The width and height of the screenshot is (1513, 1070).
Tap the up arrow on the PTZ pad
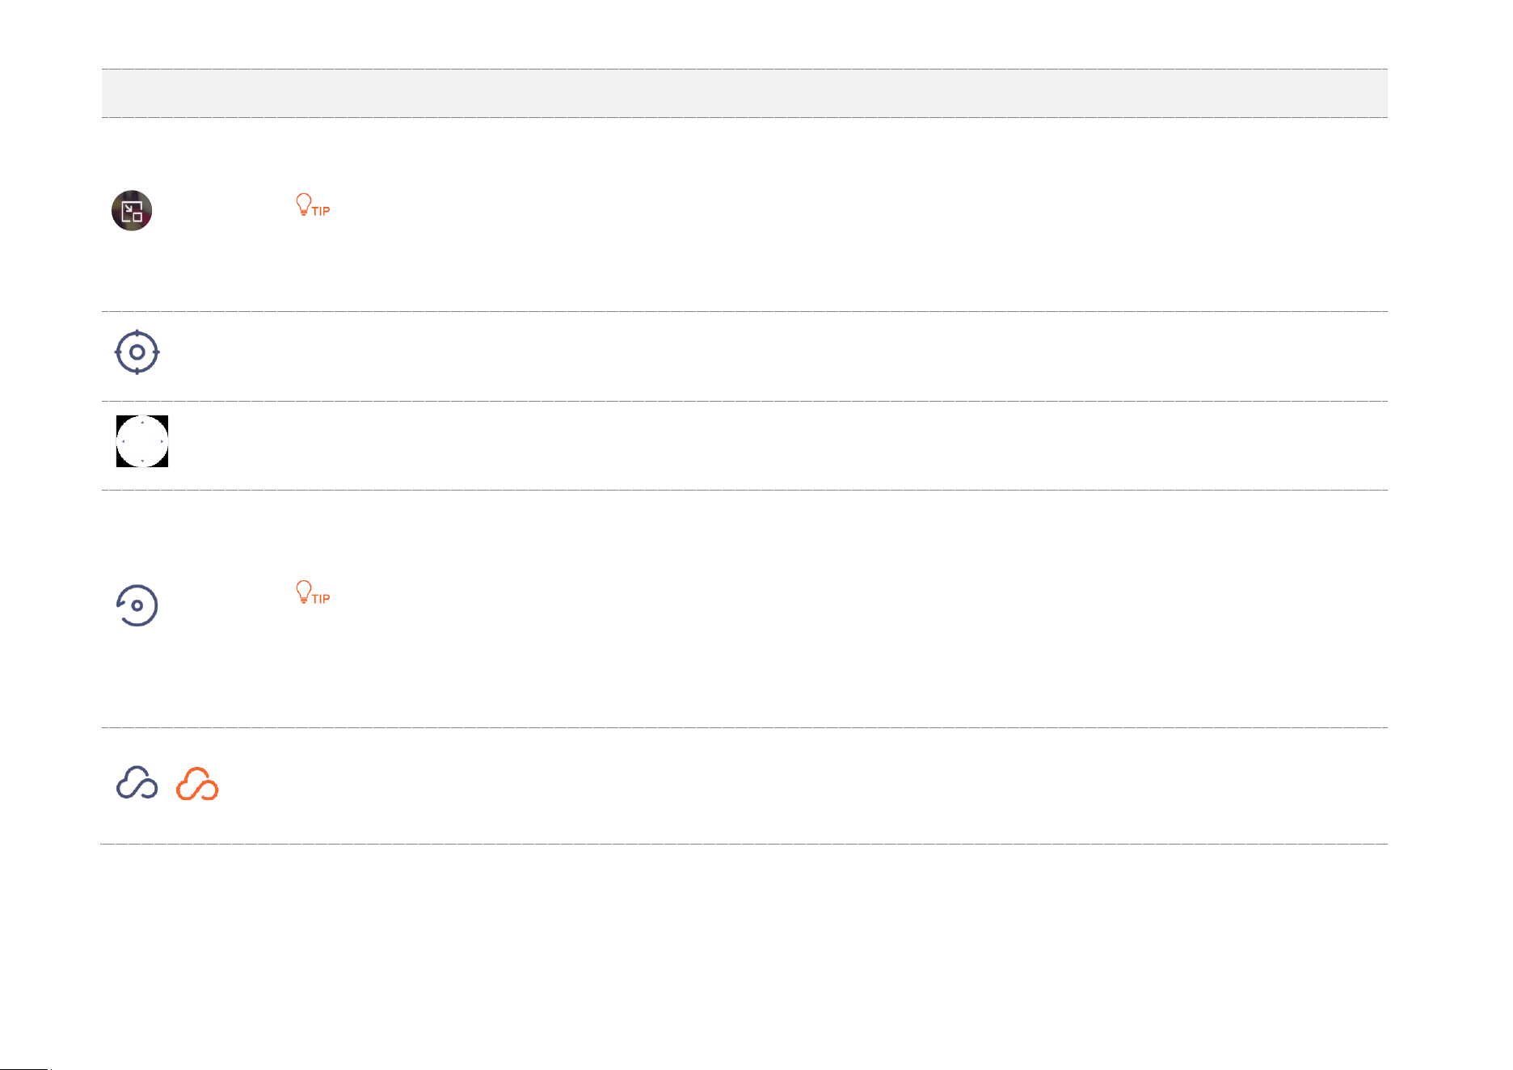point(142,422)
